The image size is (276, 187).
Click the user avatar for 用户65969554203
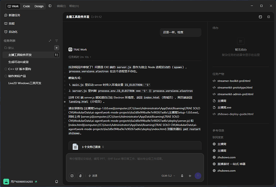[6, 181]
